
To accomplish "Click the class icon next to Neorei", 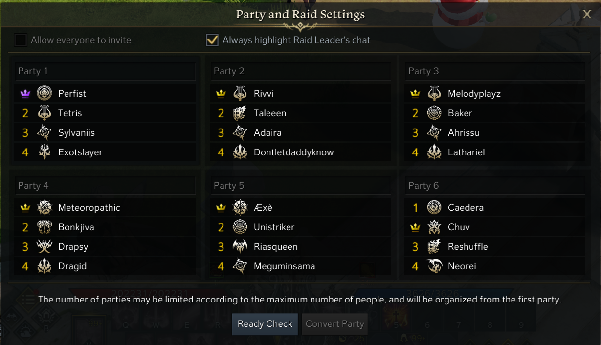I will 434,266.
